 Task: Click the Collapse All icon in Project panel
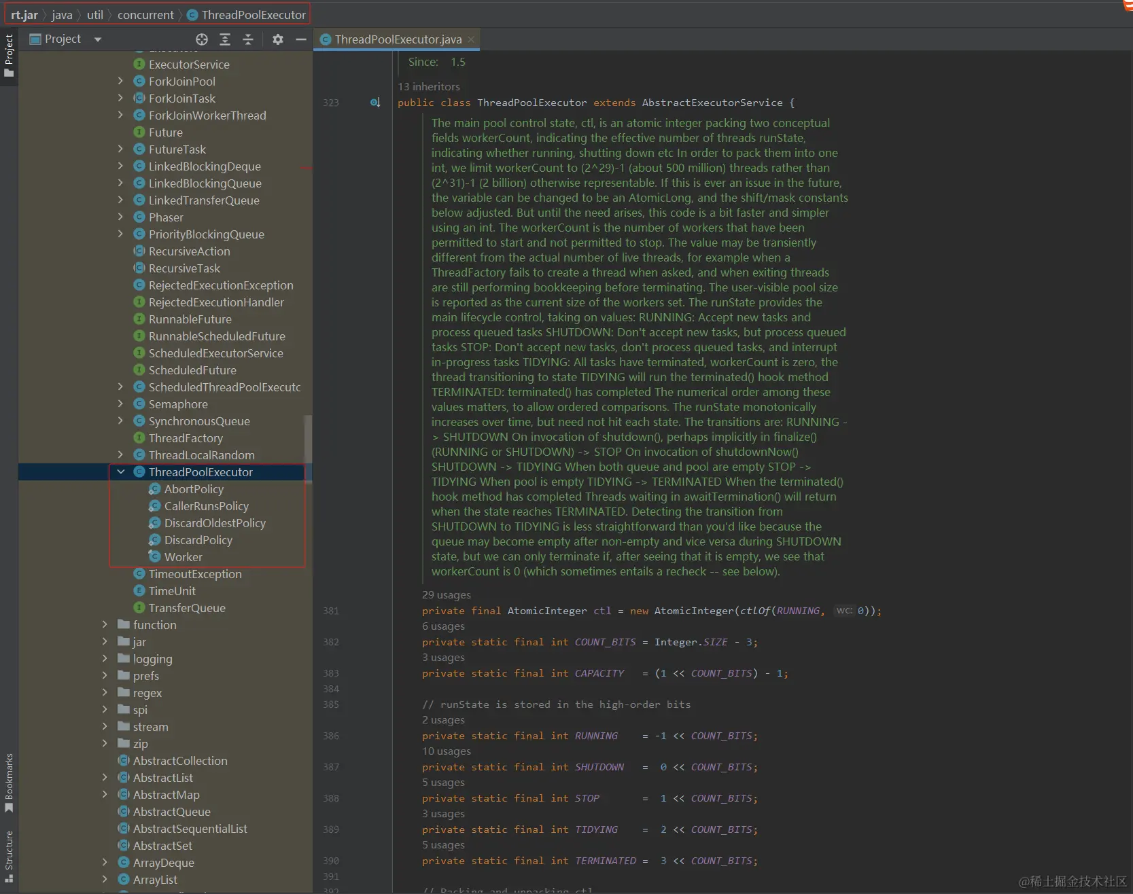click(x=248, y=39)
